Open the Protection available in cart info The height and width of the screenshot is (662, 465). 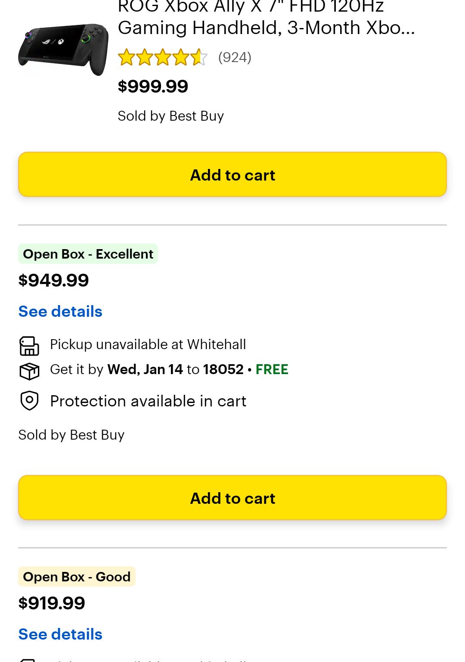coord(148,401)
